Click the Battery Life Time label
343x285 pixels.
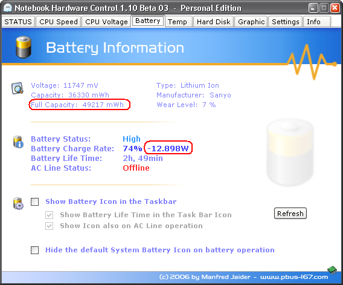coord(66,158)
